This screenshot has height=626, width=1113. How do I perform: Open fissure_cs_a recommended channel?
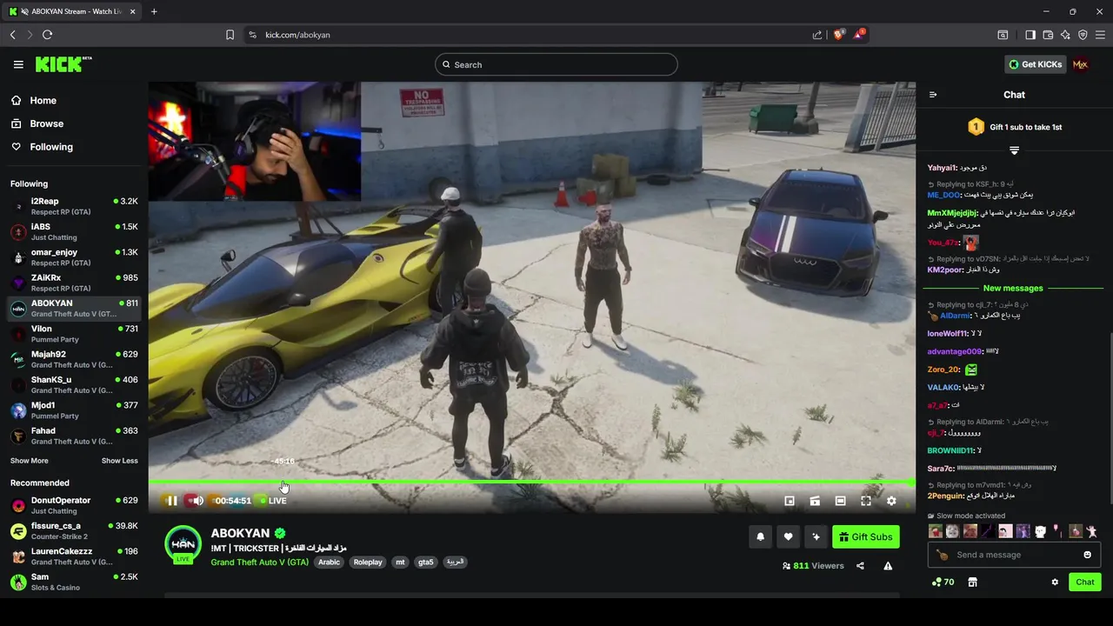(x=74, y=531)
